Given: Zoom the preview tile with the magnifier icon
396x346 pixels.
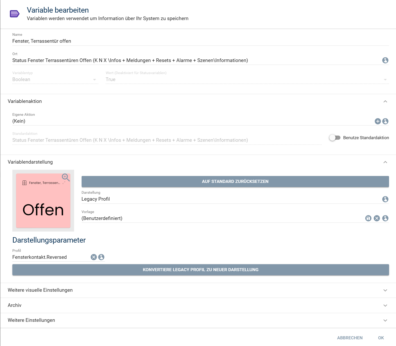Looking at the screenshot, I should pos(65,177).
